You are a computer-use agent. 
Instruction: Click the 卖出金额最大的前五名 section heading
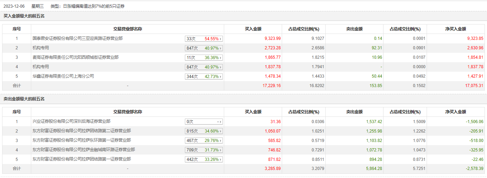(x=24, y=99)
